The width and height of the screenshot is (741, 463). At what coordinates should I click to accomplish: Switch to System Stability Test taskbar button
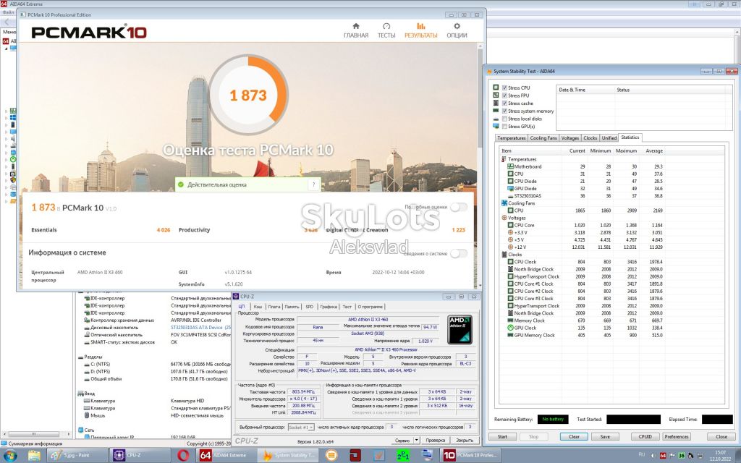point(289,456)
